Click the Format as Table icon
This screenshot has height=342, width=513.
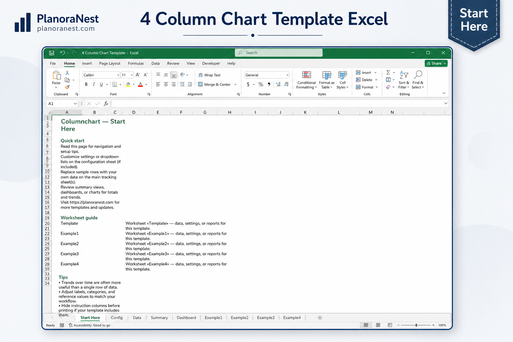coord(327,75)
